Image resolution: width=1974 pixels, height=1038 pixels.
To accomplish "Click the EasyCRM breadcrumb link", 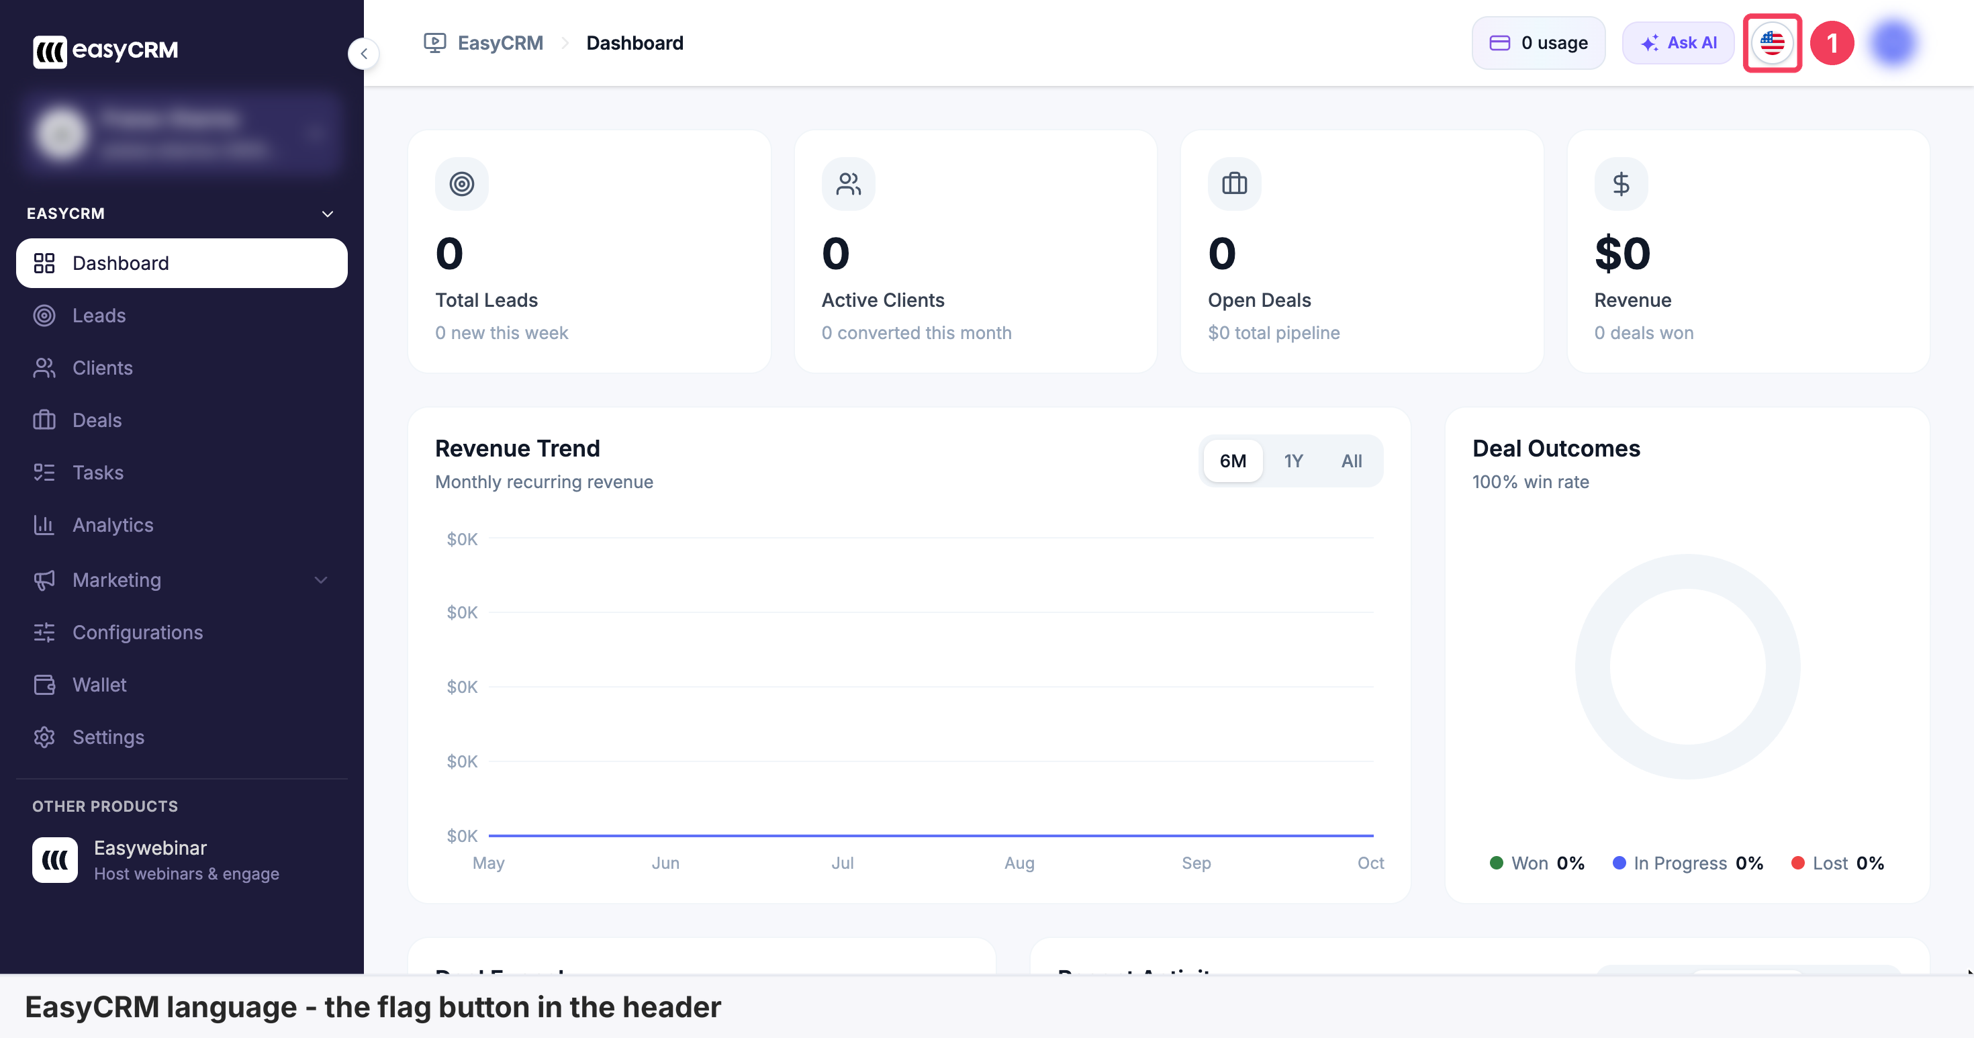I will pyautogui.click(x=500, y=43).
